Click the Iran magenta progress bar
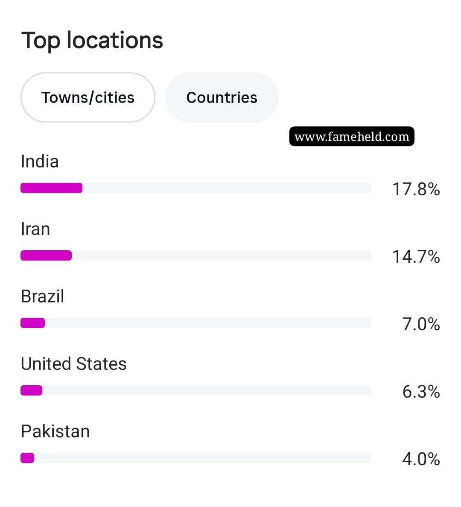Screen dimensions: 461x507 pos(46,255)
